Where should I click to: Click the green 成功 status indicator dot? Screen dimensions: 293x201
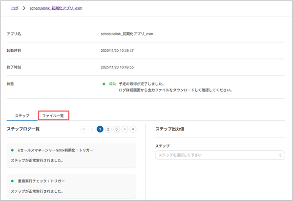(104, 84)
